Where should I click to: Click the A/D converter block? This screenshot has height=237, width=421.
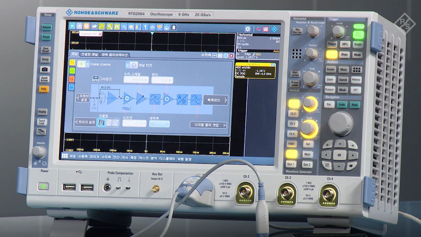pyautogui.click(x=182, y=99)
